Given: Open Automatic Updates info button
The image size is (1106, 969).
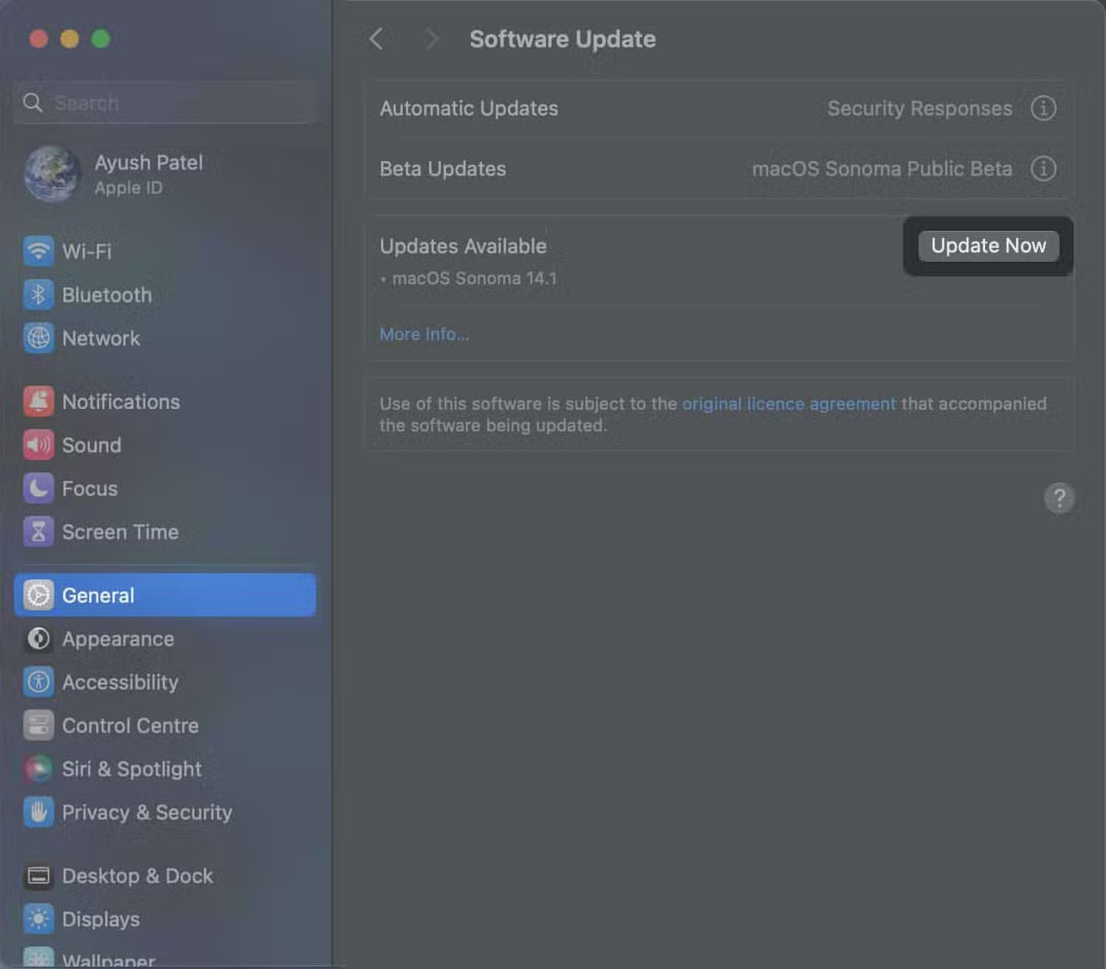Looking at the screenshot, I should (1042, 108).
